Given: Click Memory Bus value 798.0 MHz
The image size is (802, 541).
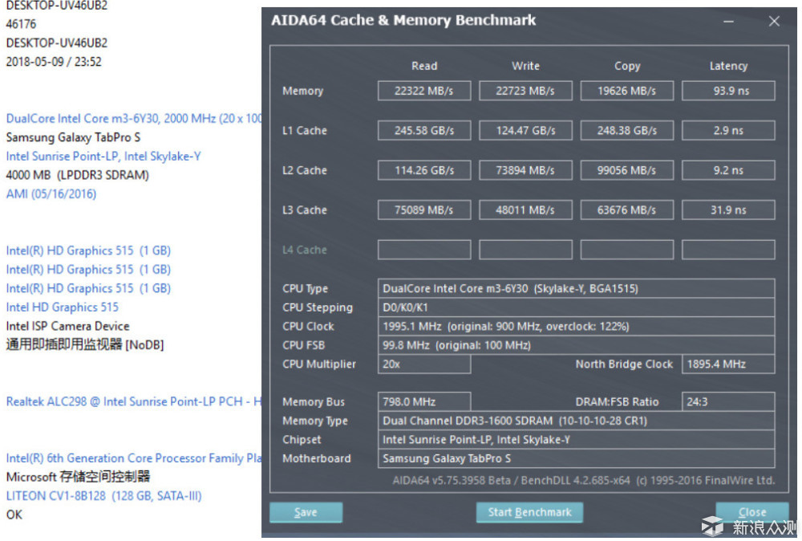Looking at the screenshot, I should click(x=424, y=402).
